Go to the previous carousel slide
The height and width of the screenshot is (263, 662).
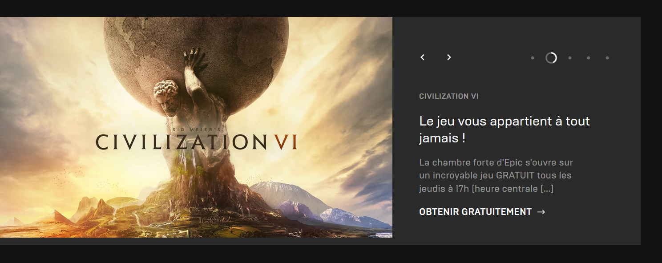pyautogui.click(x=423, y=57)
